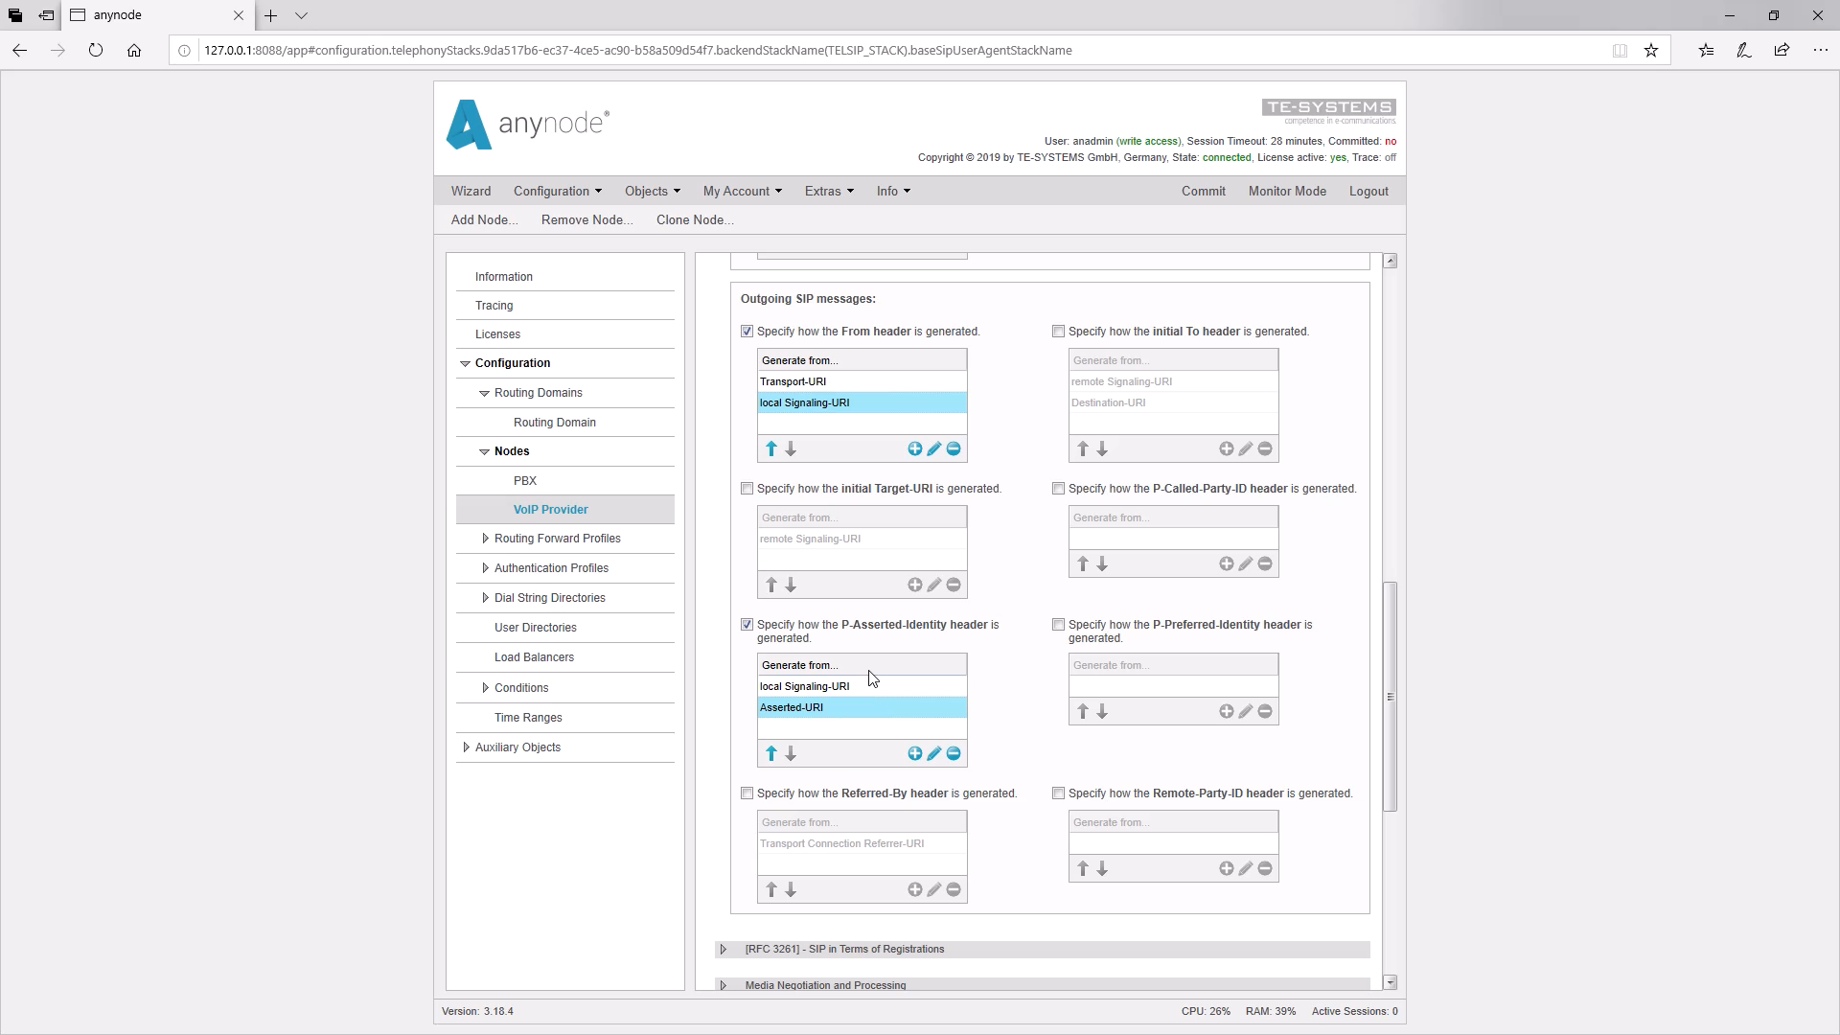
Task: Click add icon in P-Called-Party-ID list
Action: (1226, 563)
